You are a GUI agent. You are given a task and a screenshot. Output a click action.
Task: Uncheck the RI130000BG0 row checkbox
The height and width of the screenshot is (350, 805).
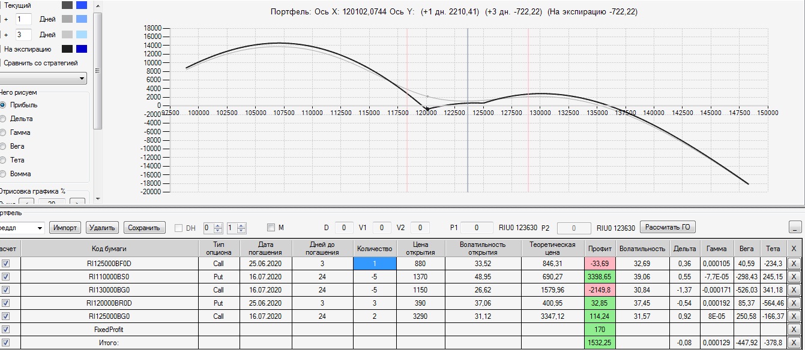6,289
